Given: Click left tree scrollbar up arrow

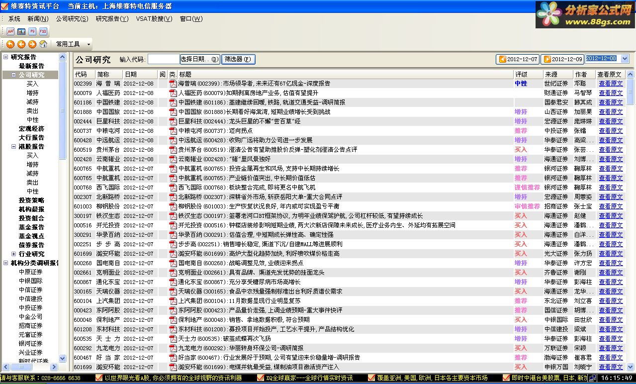Looking at the screenshot, I should coord(63,57).
